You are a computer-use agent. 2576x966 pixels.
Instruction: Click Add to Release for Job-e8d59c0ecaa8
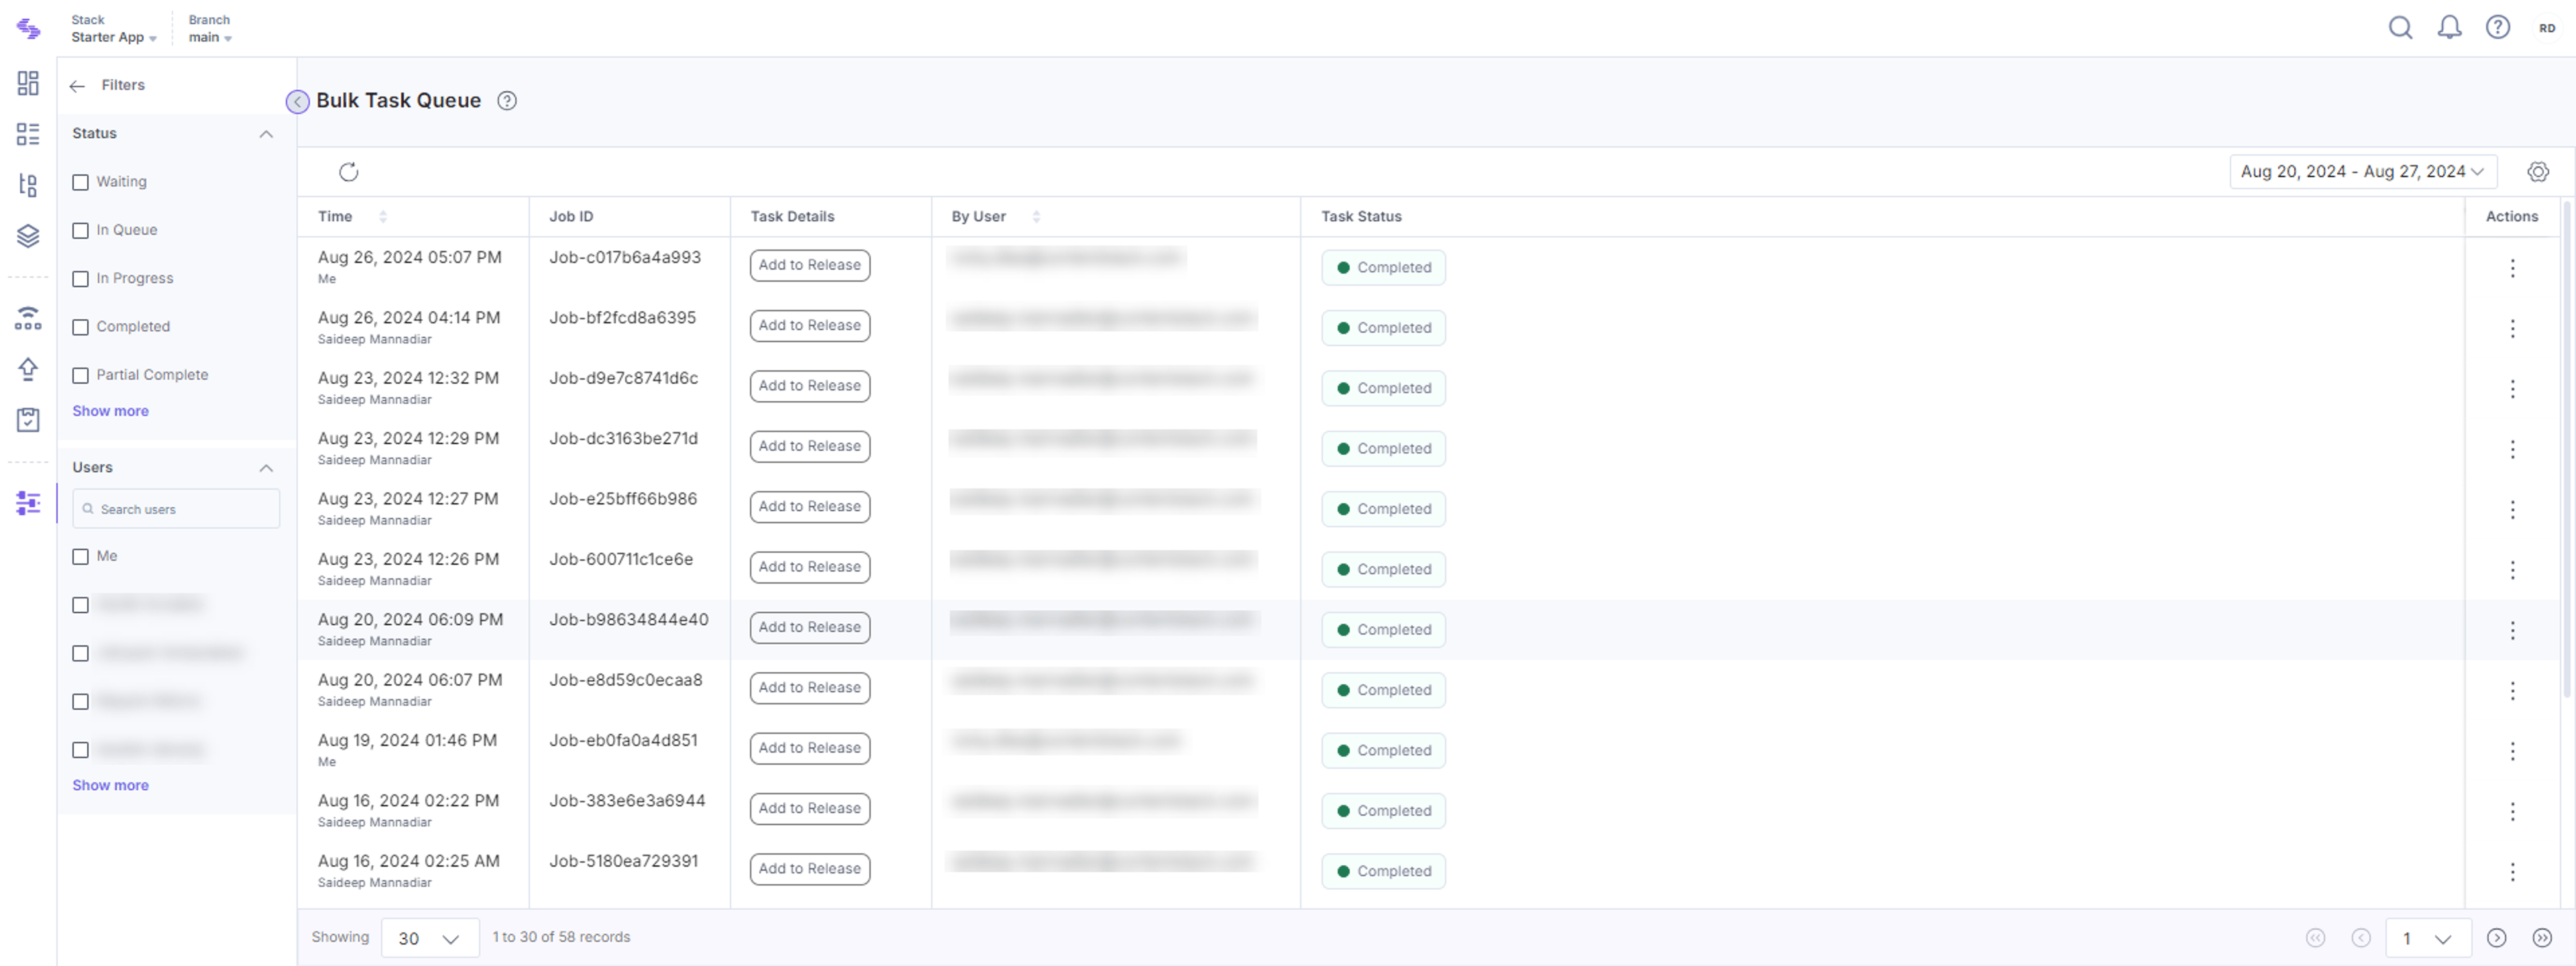809,688
